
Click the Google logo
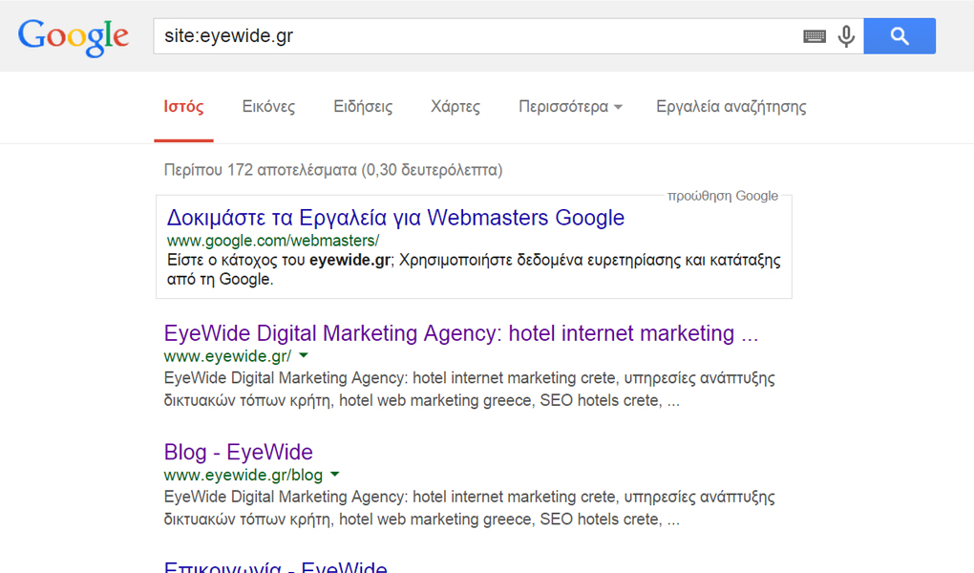point(73,36)
